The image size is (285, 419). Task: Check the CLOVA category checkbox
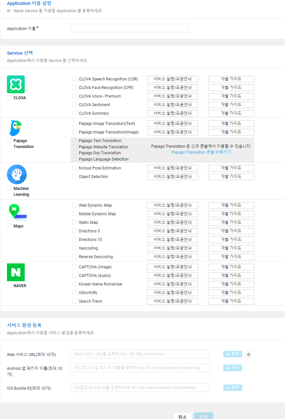[x=9, y=98]
